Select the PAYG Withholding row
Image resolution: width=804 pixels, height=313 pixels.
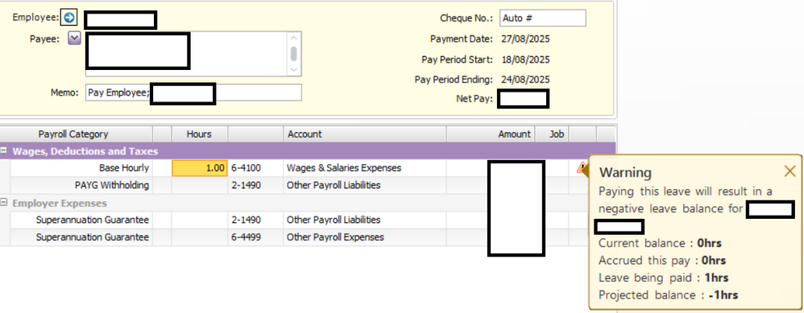pyautogui.click(x=308, y=185)
